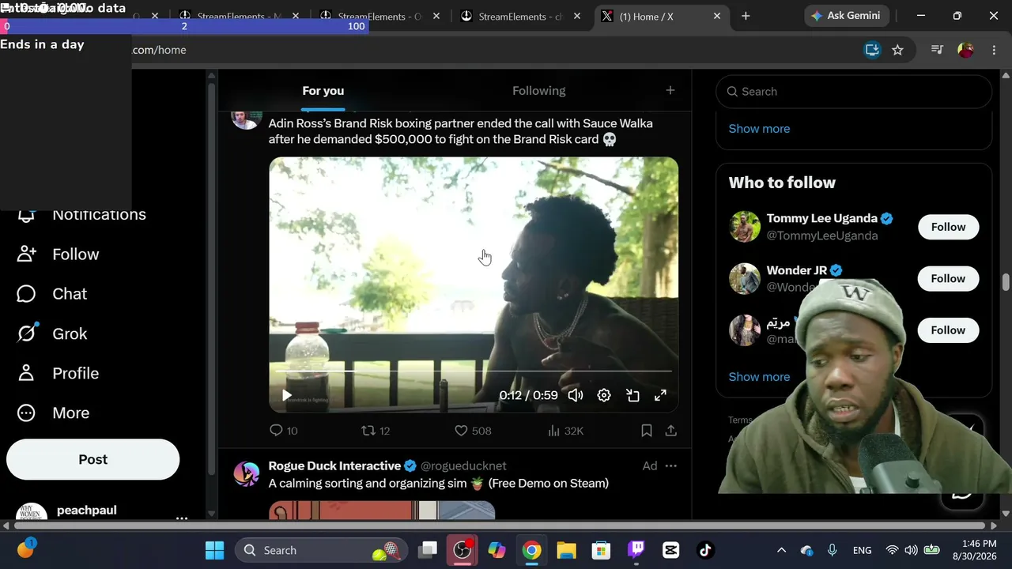This screenshot has width=1012, height=569.
Task: Show more Who to follow suggestions
Action: (759, 377)
